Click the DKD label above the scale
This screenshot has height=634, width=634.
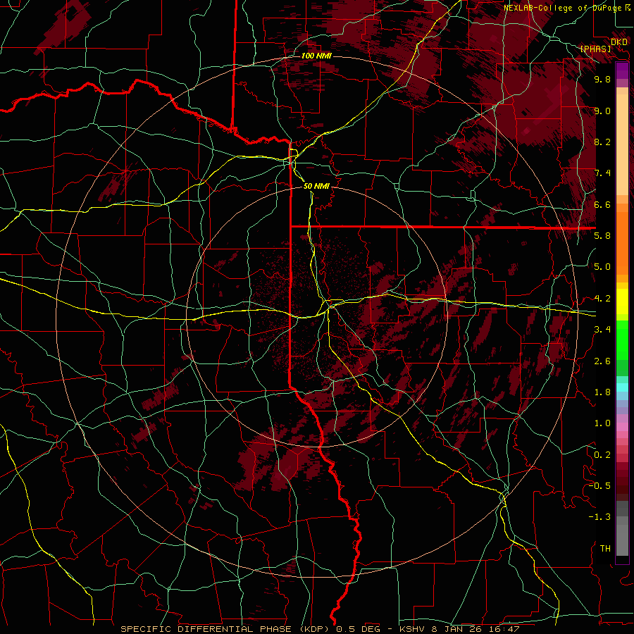point(619,42)
